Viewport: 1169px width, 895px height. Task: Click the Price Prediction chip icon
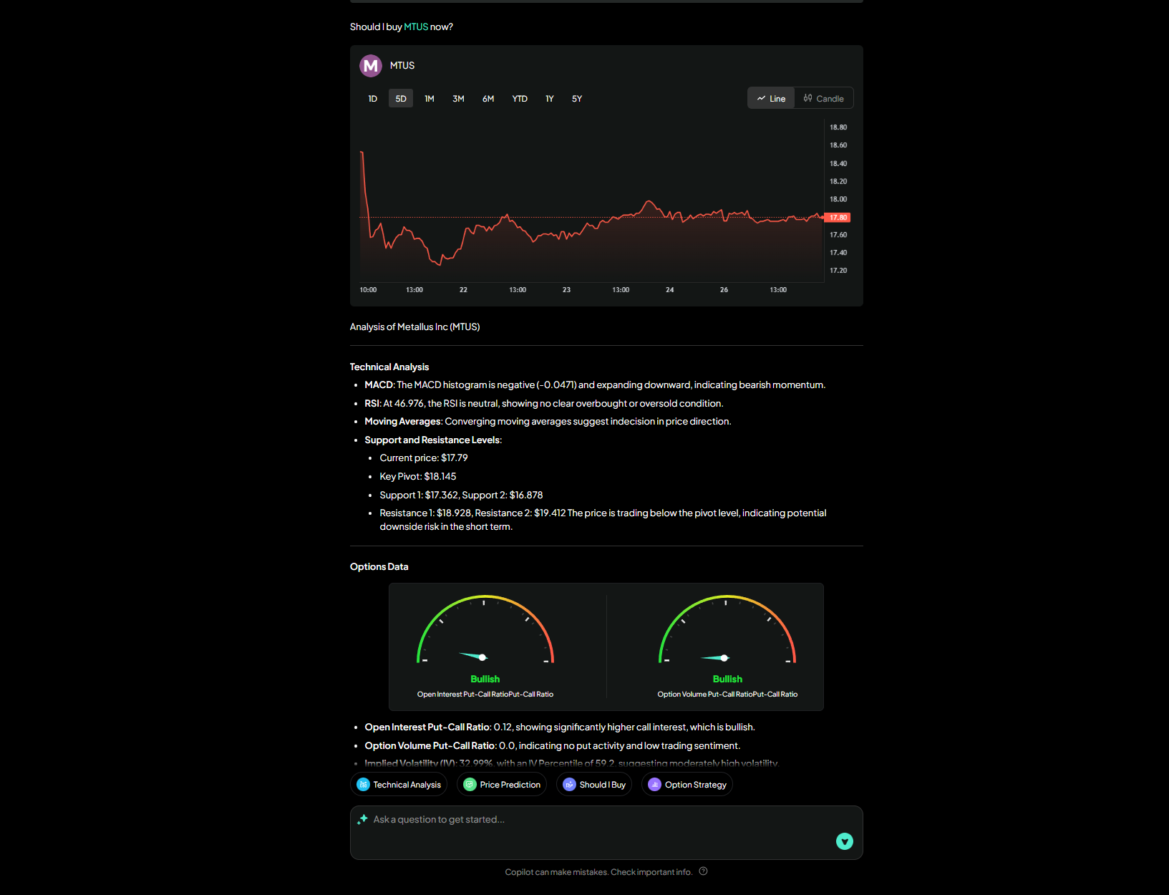(x=470, y=785)
